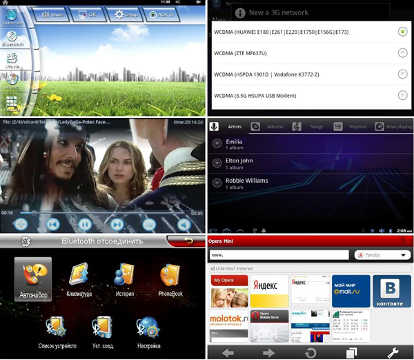Expand the Emilia artist entry
Image resolution: width=414 pixels, height=360 pixels.
coord(217,143)
